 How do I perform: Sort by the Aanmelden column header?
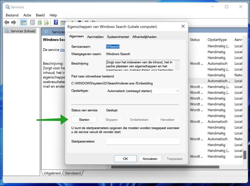(238, 39)
